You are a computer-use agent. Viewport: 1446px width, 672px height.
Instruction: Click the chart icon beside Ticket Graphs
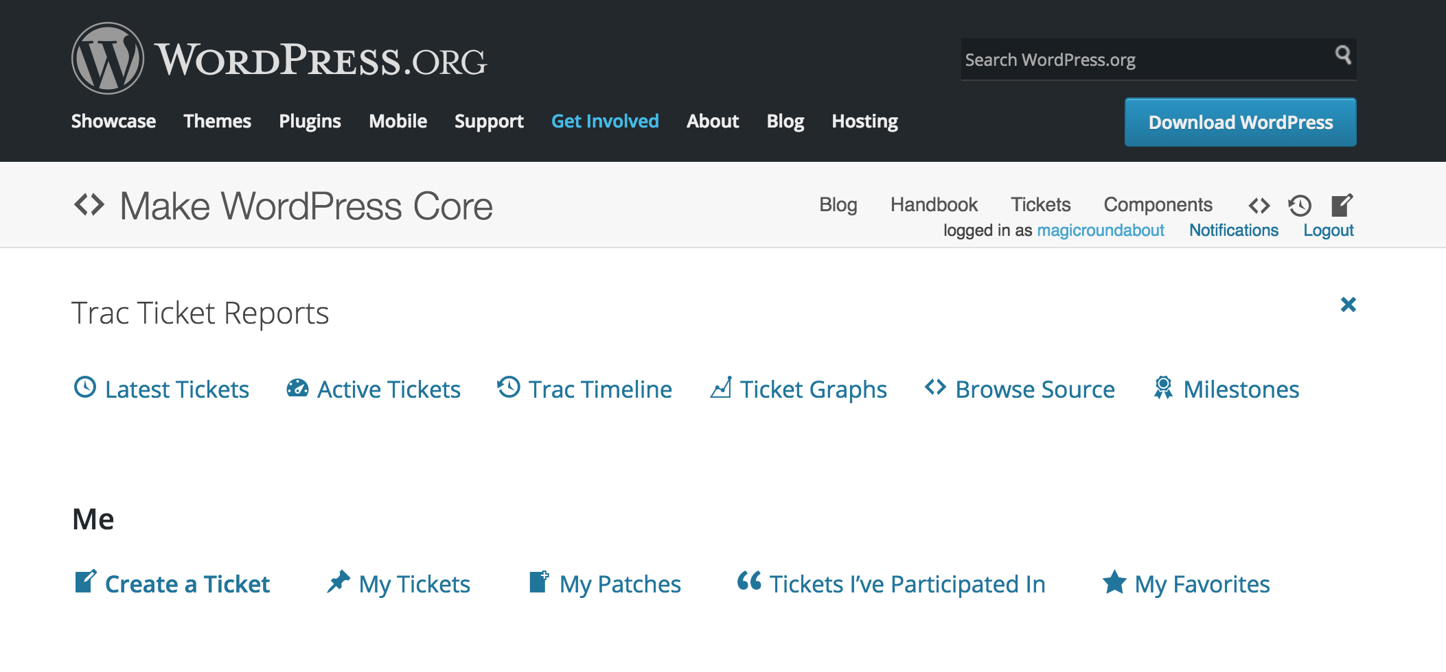(721, 387)
